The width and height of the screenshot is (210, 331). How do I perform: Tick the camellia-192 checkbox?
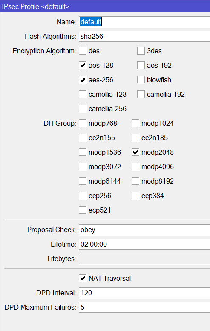pos(141,95)
